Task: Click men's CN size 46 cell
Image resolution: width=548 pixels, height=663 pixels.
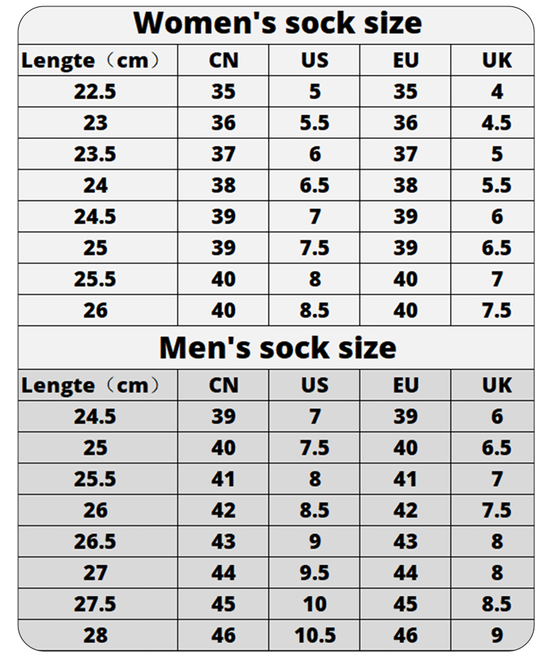Action: point(223,635)
